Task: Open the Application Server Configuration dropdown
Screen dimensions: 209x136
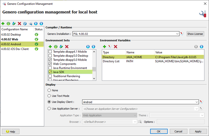Action: pos(197,109)
